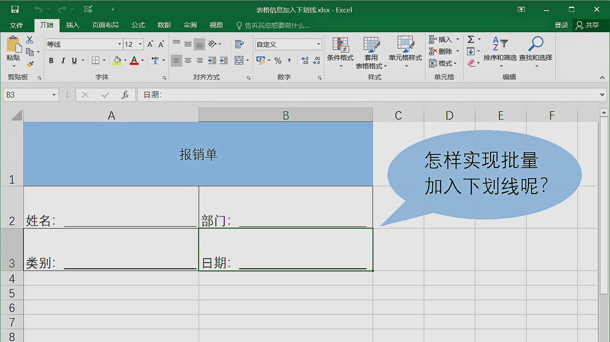Increase indent in alignment group

coord(224,60)
